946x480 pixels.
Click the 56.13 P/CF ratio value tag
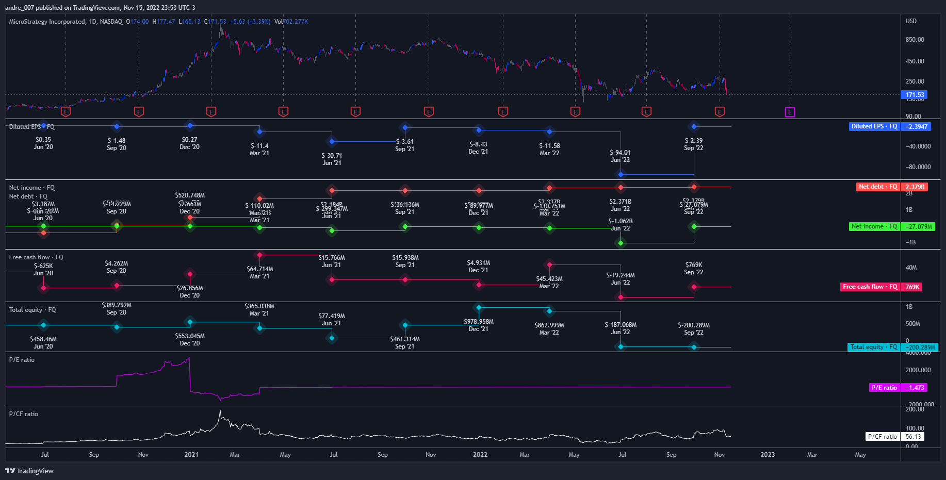(x=912, y=436)
